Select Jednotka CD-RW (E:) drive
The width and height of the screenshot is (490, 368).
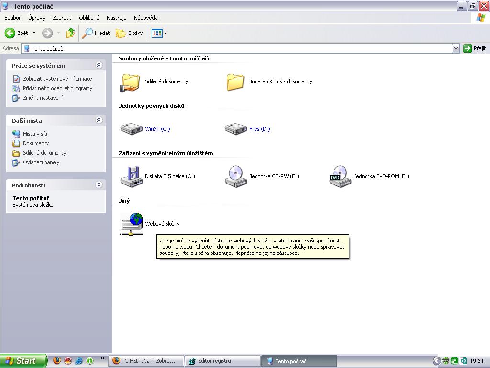(235, 176)
